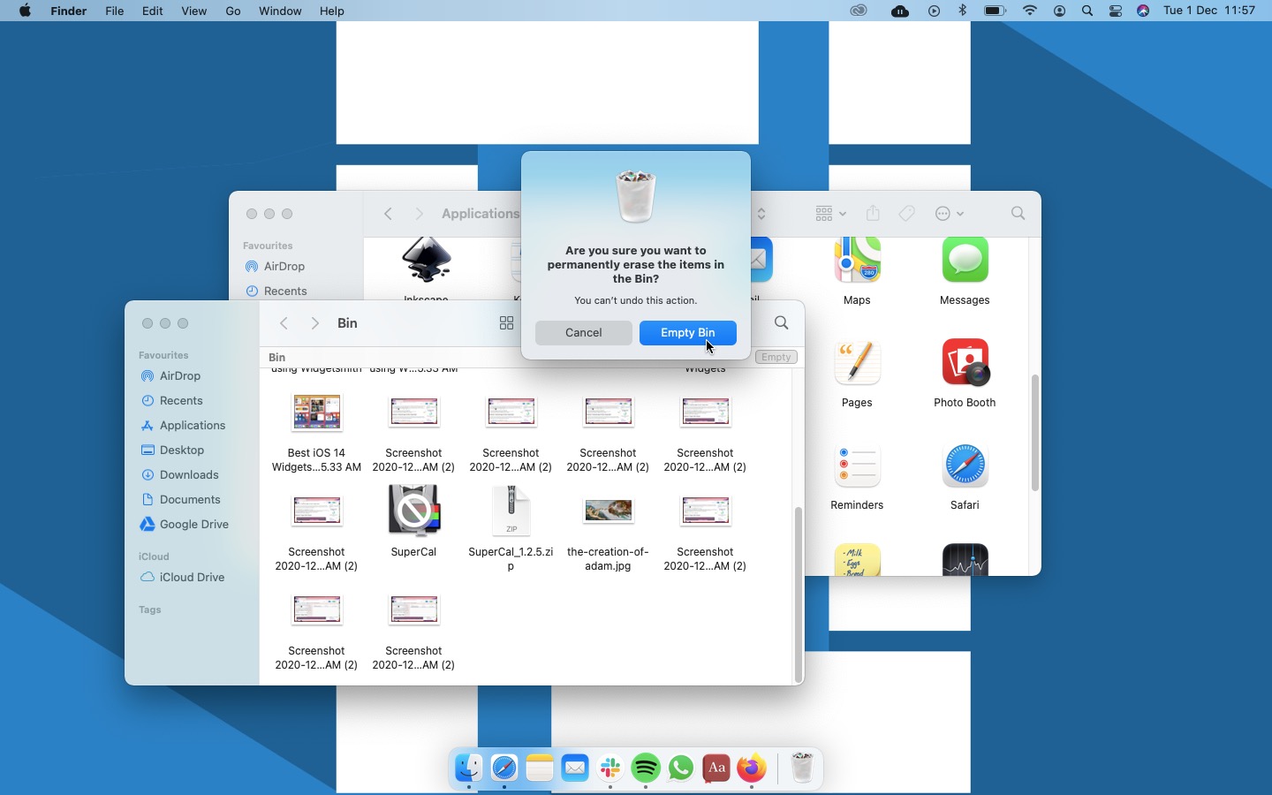1272x795 pixels.
Task: Select the Photo Booth app icon
Action: tap(965, 362)
